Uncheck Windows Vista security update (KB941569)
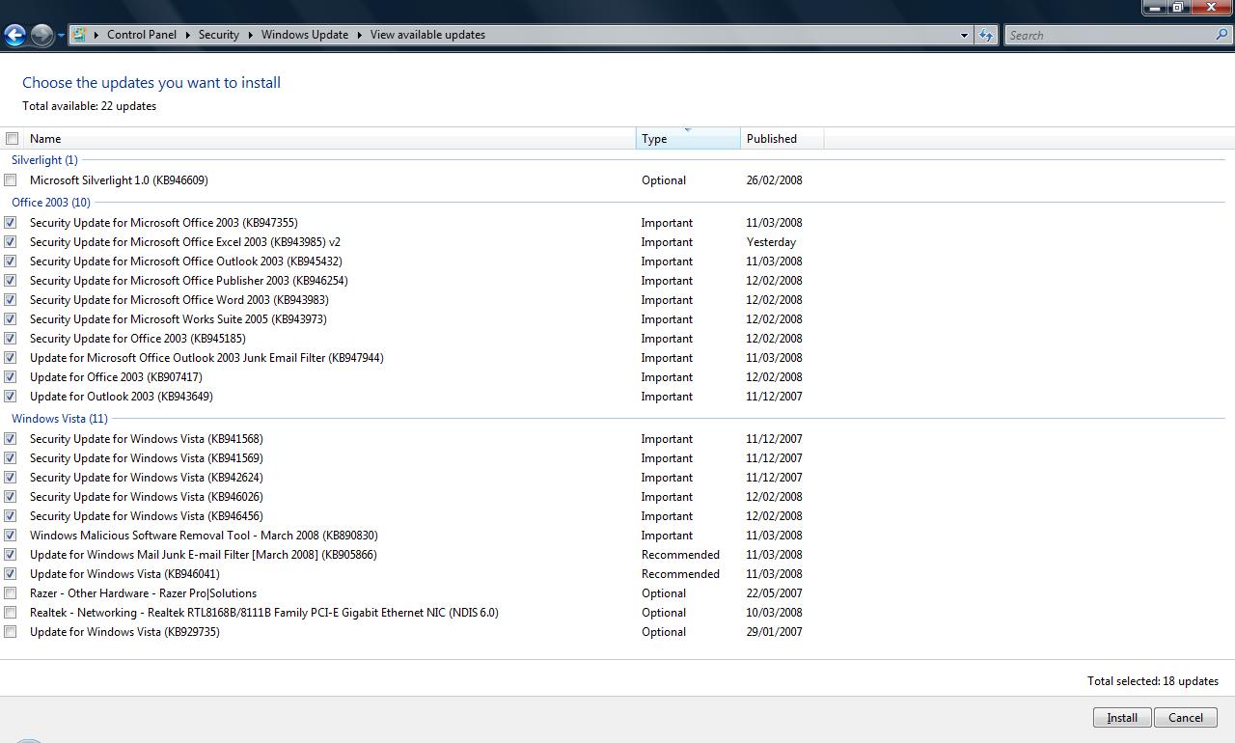This screenshot has width=1235, height=743. pos(11,458)
